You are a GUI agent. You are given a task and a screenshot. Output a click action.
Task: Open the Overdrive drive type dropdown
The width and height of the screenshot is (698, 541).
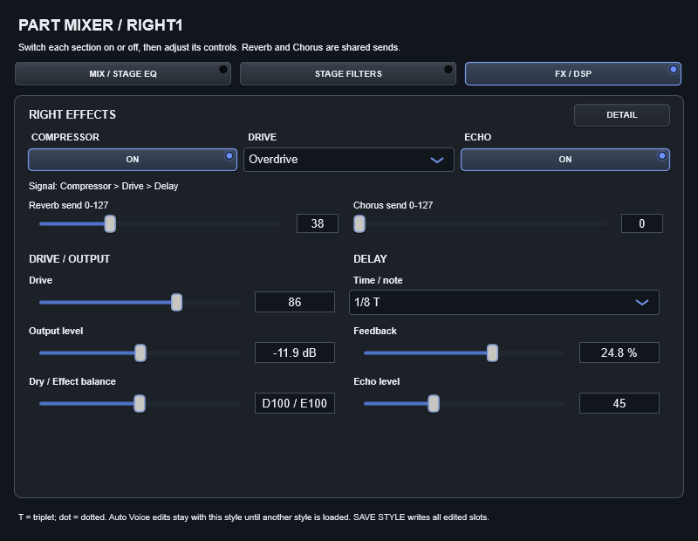tap(348, 160)
